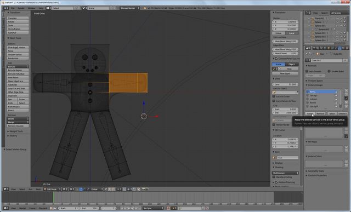Open the Help menu
This screenshot has width=351, height=212.
tap(41, 8)
